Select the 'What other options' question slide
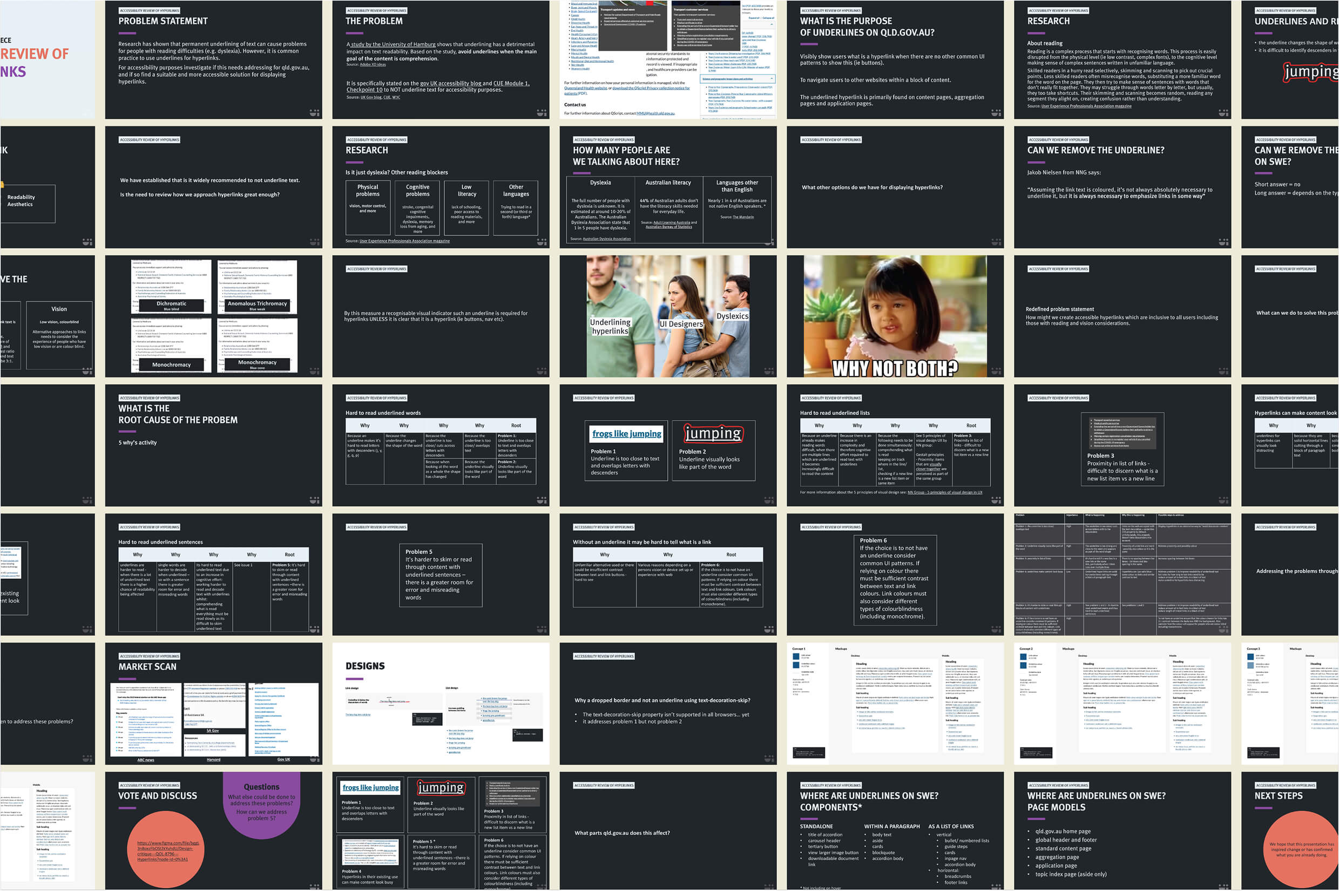This screenshot has height=891, width=1339. point(895,187)
